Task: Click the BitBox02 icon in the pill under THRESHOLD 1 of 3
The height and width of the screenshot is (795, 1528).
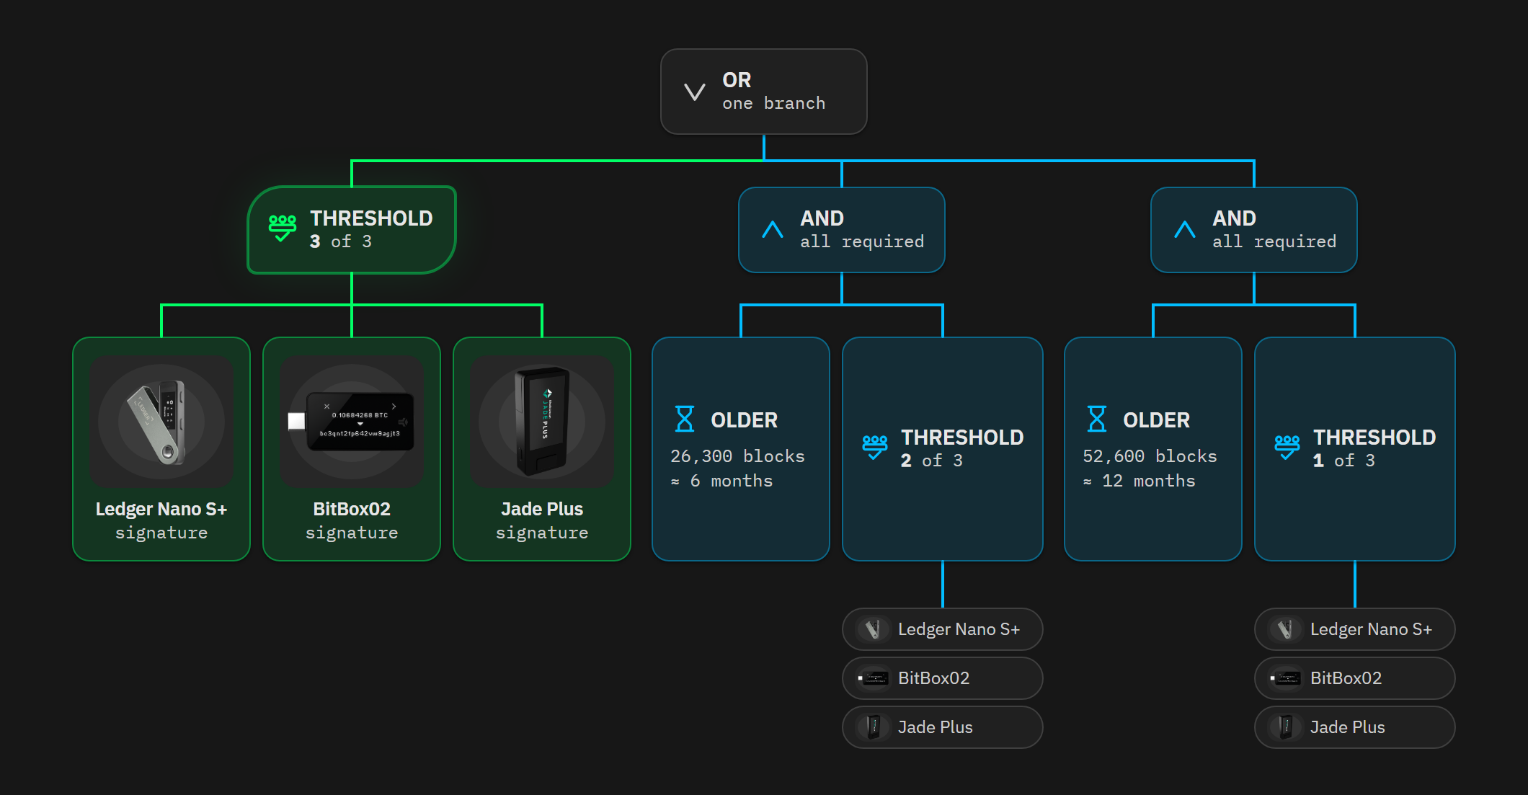Action: pos(1285,678)
